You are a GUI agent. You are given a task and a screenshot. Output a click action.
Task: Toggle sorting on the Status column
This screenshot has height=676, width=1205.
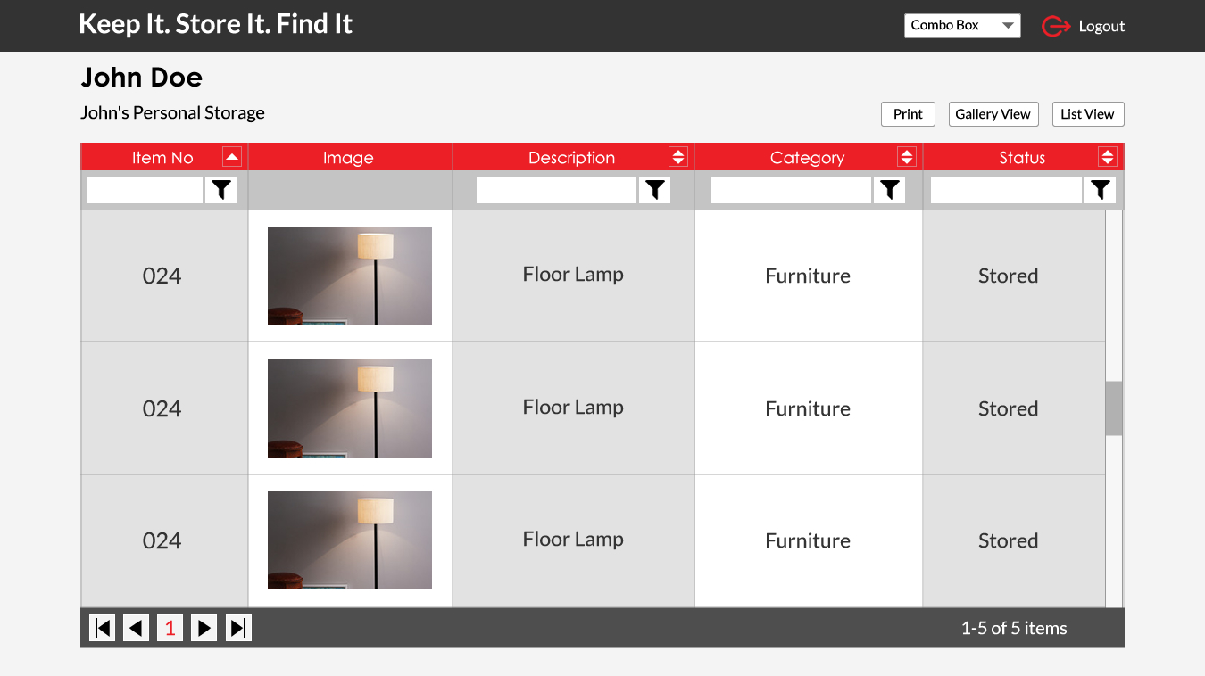pos(1108,157)
